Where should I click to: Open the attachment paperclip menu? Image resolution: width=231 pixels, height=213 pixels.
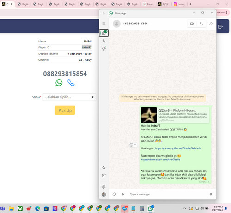[123, 194]
